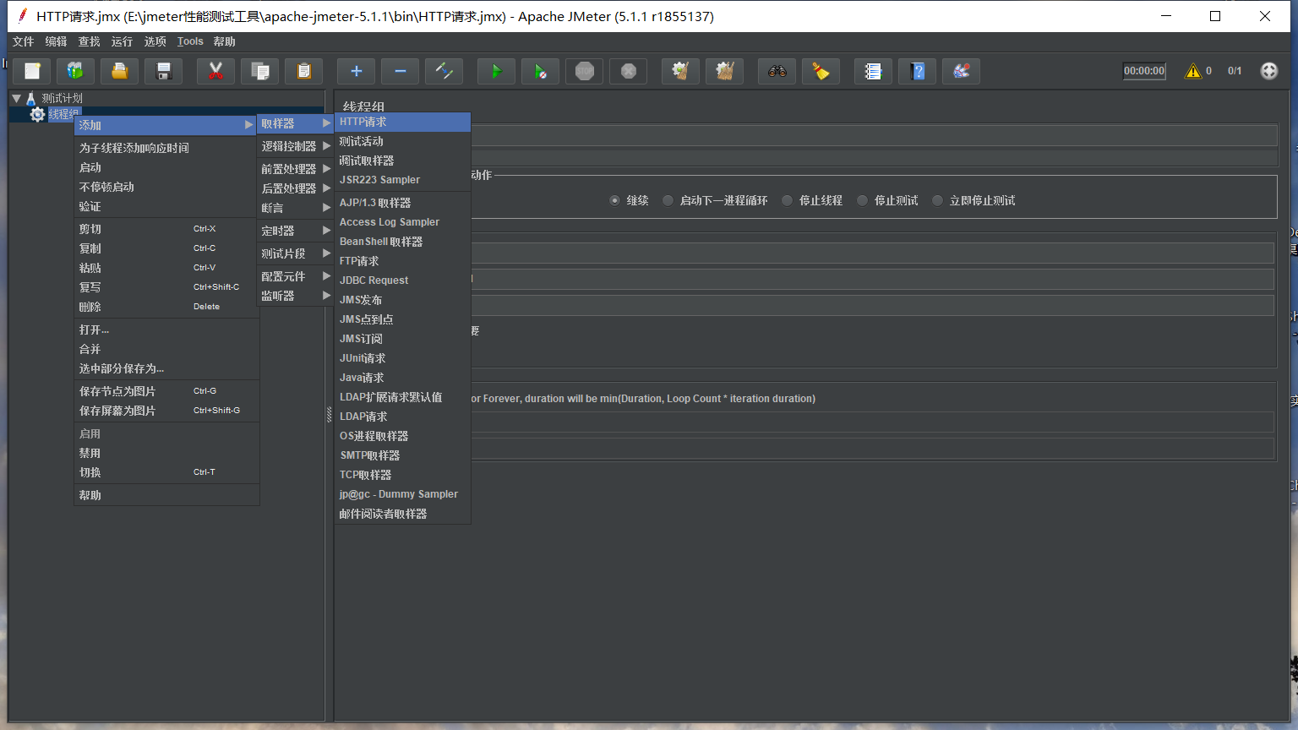The image size is (1298, 730).
Task: Choose JSR223 Sampler from the sampler list
Action: pyautogui.click(x=403, y=180)
